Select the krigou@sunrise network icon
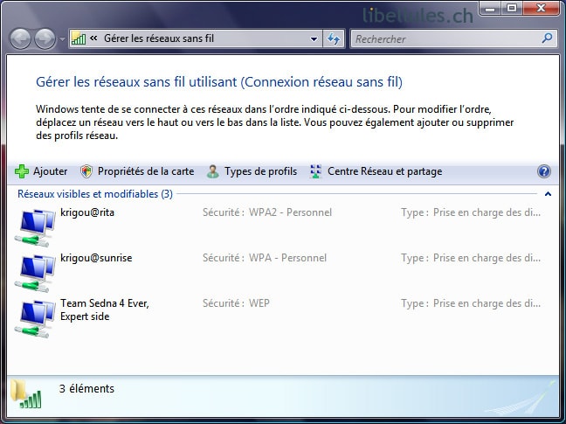566x424 pixels. (35, 274)
